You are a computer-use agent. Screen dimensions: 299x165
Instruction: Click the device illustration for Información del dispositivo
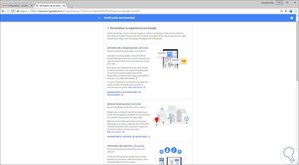(170, 156)
